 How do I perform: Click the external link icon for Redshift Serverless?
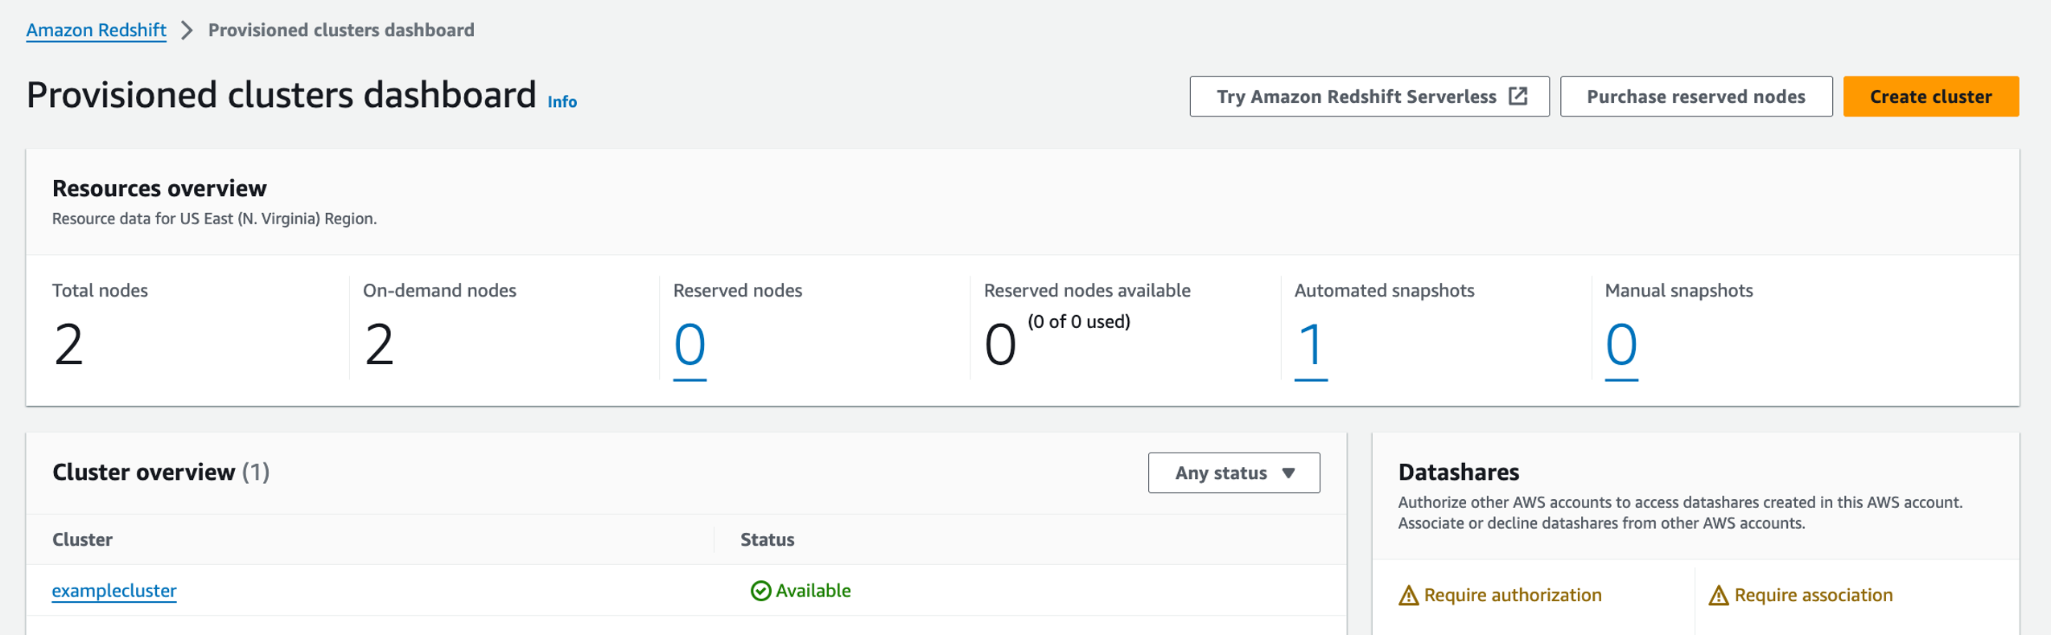pos(1518,96)
